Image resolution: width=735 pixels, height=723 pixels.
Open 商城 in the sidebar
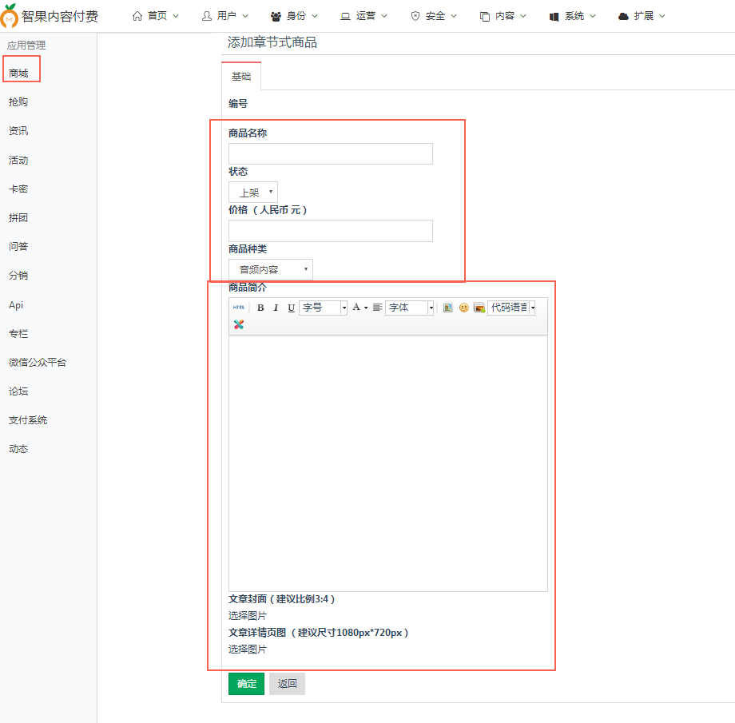(x=18, y=73)
